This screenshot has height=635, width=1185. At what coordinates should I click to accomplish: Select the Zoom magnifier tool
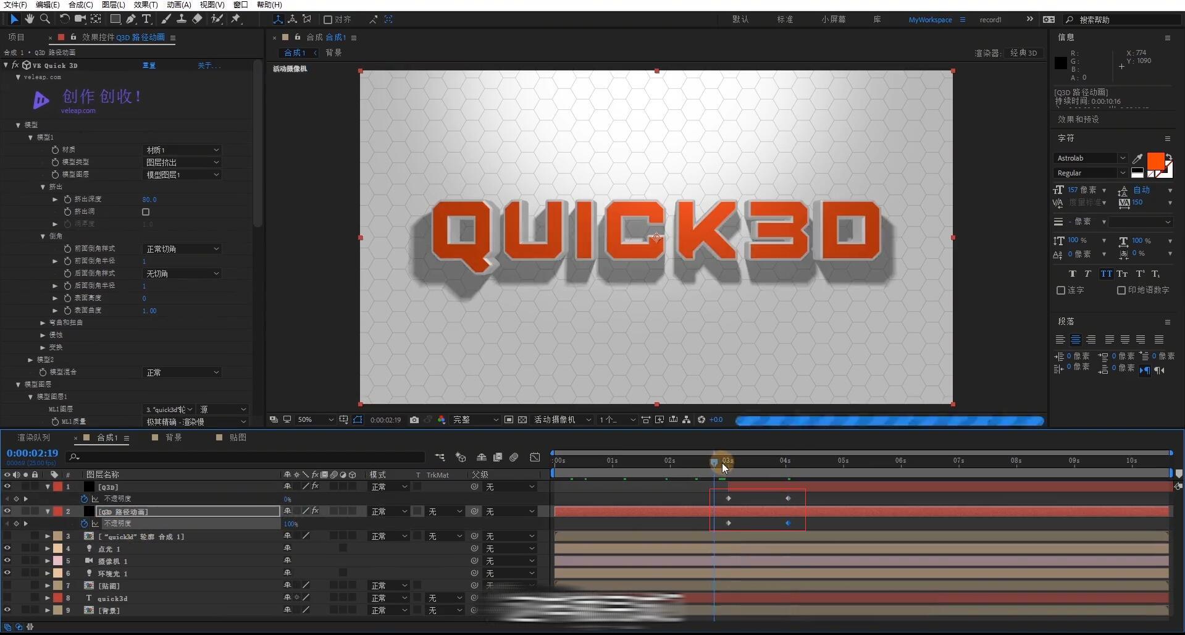(x=45, y=19)
